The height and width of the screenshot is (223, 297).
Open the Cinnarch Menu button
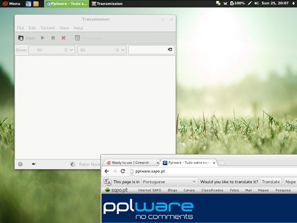[x=11, y=4]
